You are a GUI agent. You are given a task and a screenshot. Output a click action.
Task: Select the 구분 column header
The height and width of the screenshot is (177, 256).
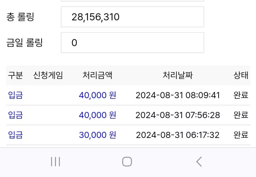[x=15, y=75]
